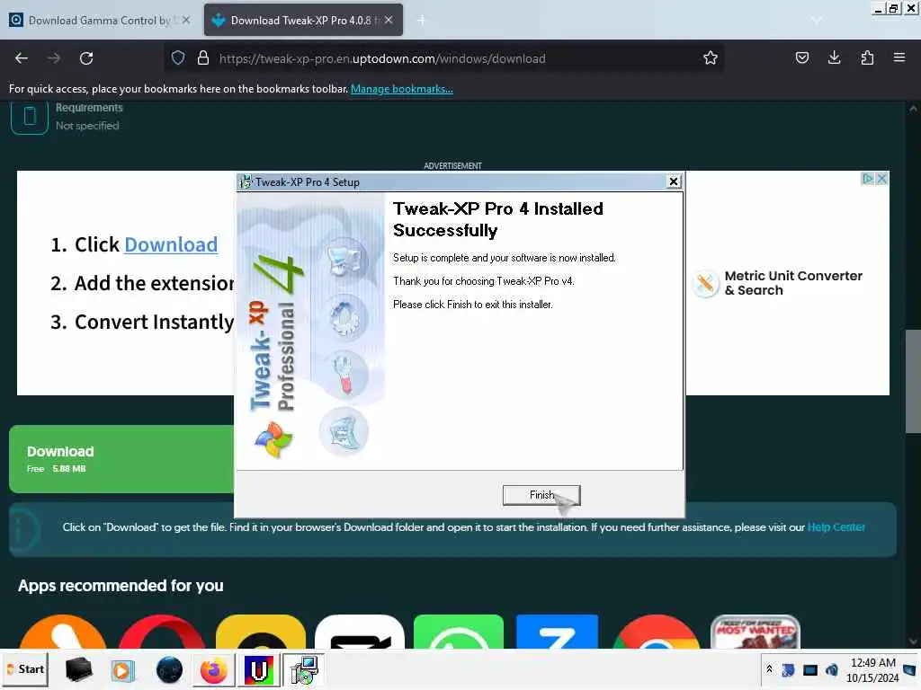Select the Download Tweak-XP Pro 4.0.8 tab
Image resolution: width=921 pixels, height=690 pixels.
point(303,20)
